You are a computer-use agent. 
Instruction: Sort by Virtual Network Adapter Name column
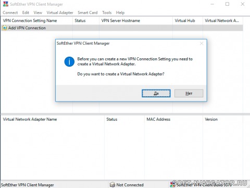coord(53,119)
